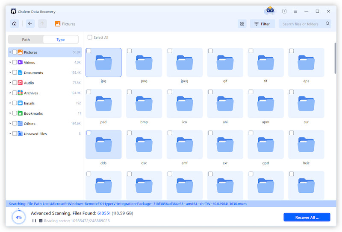Check the jpg folder checkbox
Viewport: 342px width, 232px height.
tap(89, 51)
